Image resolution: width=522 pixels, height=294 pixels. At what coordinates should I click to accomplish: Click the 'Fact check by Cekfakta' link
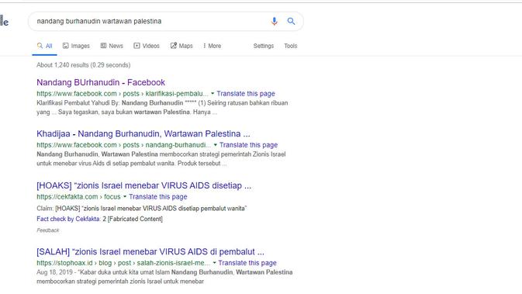coord(68,219)
